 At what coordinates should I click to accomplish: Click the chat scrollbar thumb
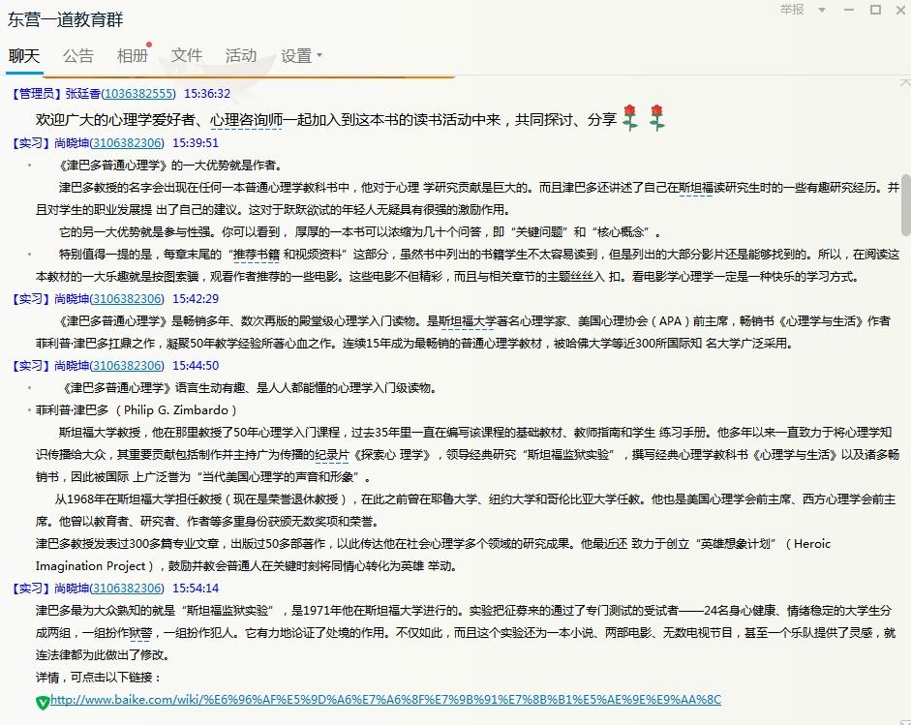[x=906, y=204]
